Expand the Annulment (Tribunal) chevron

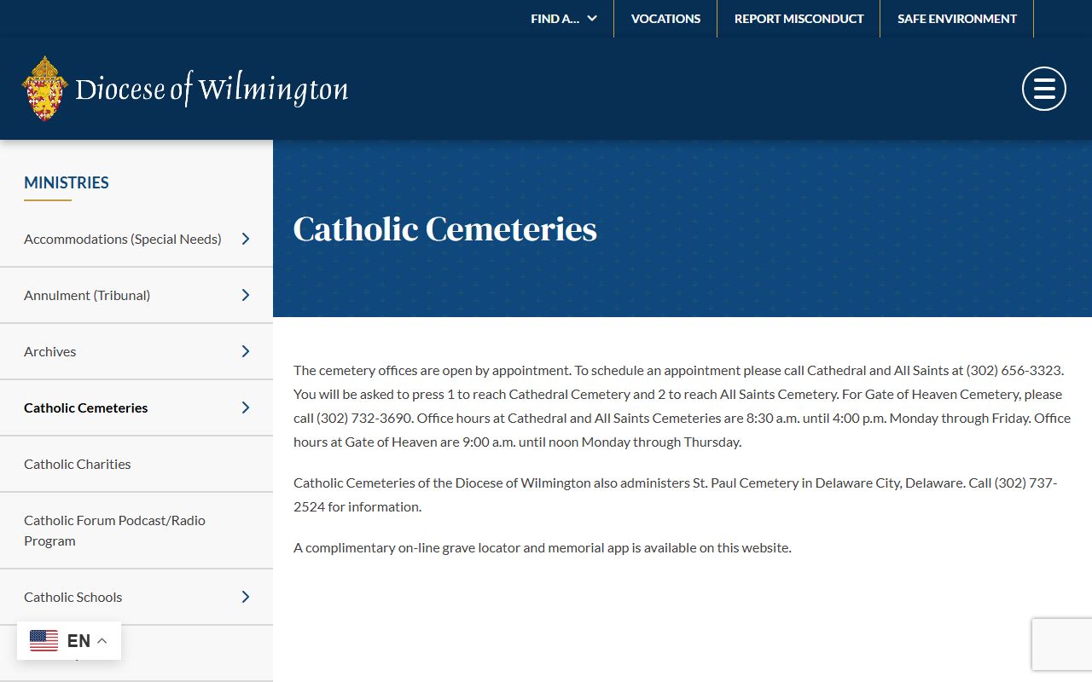(x=246, y=295)
